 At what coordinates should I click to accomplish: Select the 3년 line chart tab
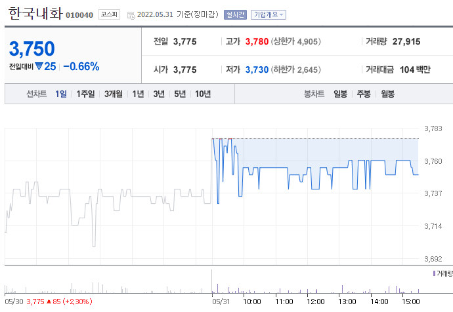pyautogui.click(x=159, y=94)
